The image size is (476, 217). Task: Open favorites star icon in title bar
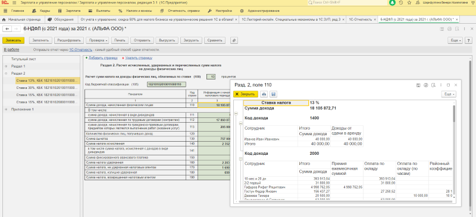[409, 3]
